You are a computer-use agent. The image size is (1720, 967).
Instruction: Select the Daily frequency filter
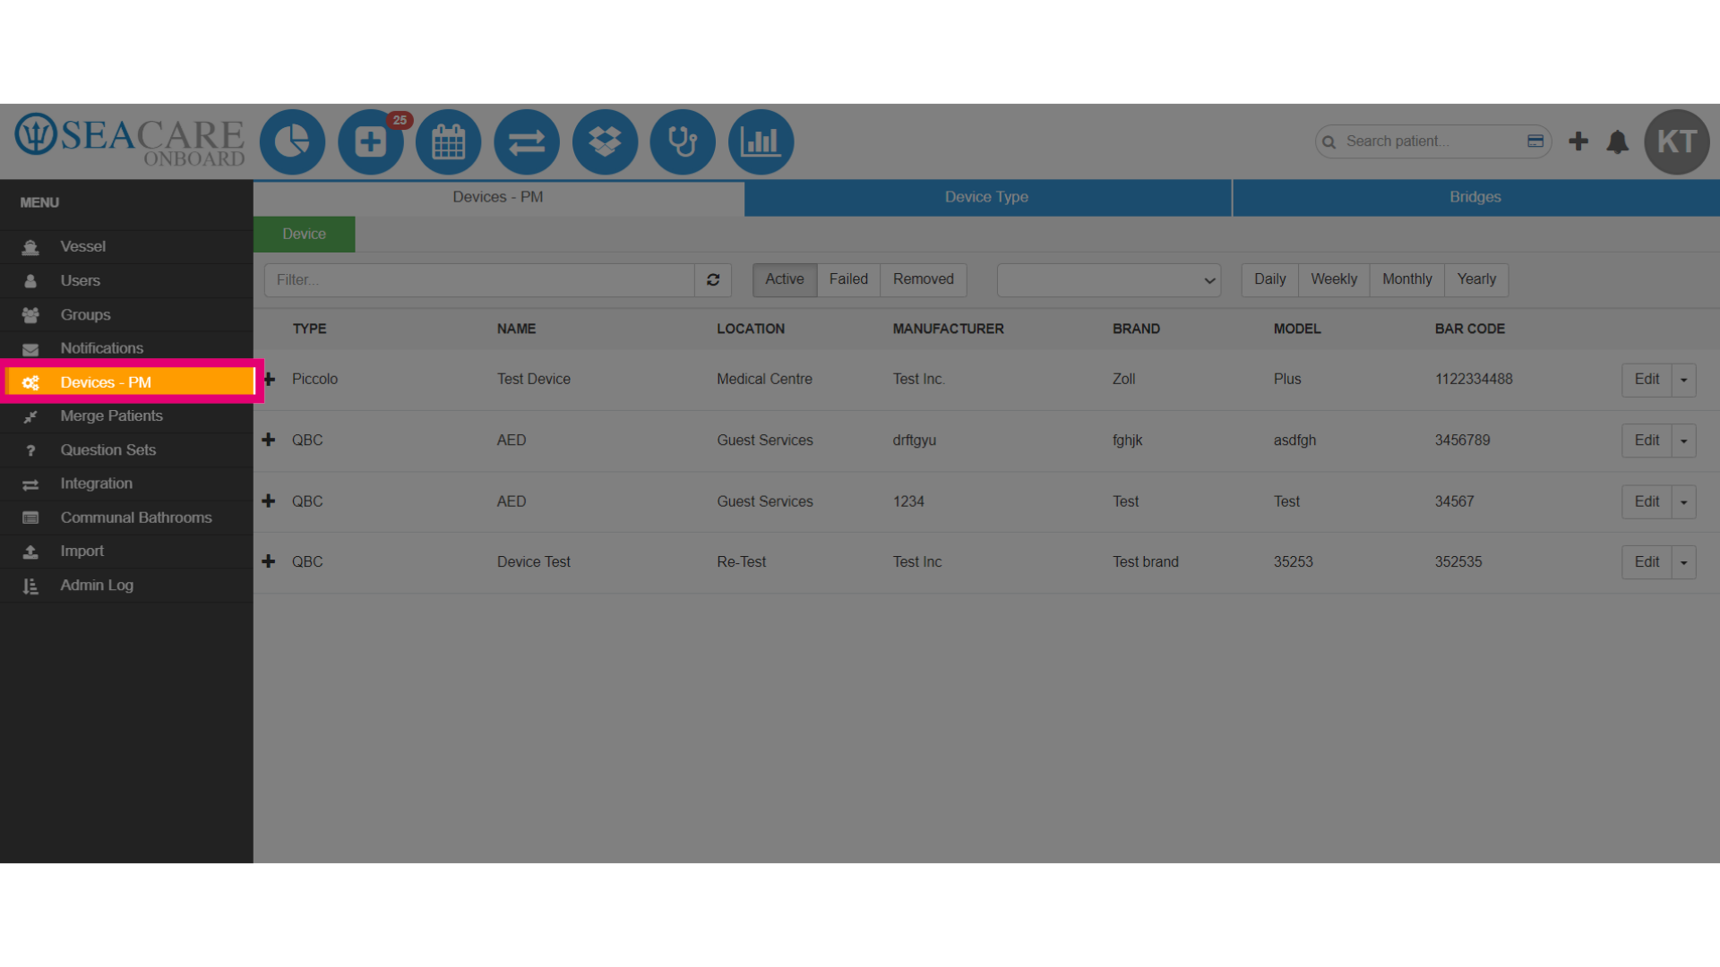(1270, 279)
